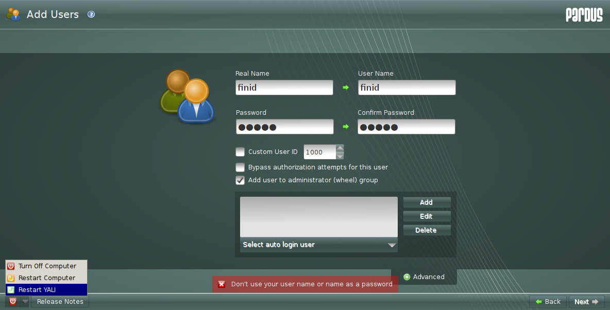This screenshot has height=310, width=610.
Task: Click inside the Real Name field
Action: [284, 87]
